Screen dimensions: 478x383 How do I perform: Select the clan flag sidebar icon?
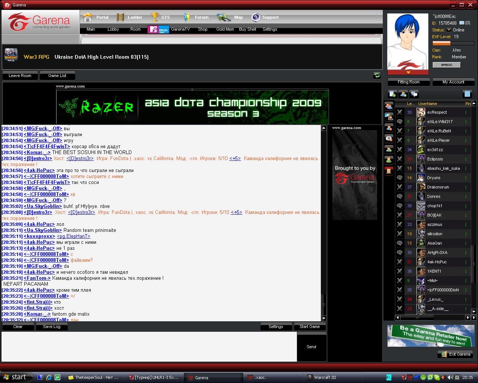point(389,117)
